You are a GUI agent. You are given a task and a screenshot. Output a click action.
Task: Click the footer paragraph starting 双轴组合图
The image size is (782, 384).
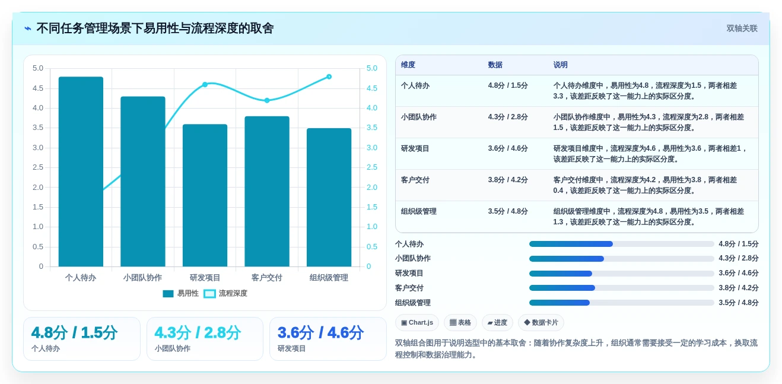tap(576, 349)
